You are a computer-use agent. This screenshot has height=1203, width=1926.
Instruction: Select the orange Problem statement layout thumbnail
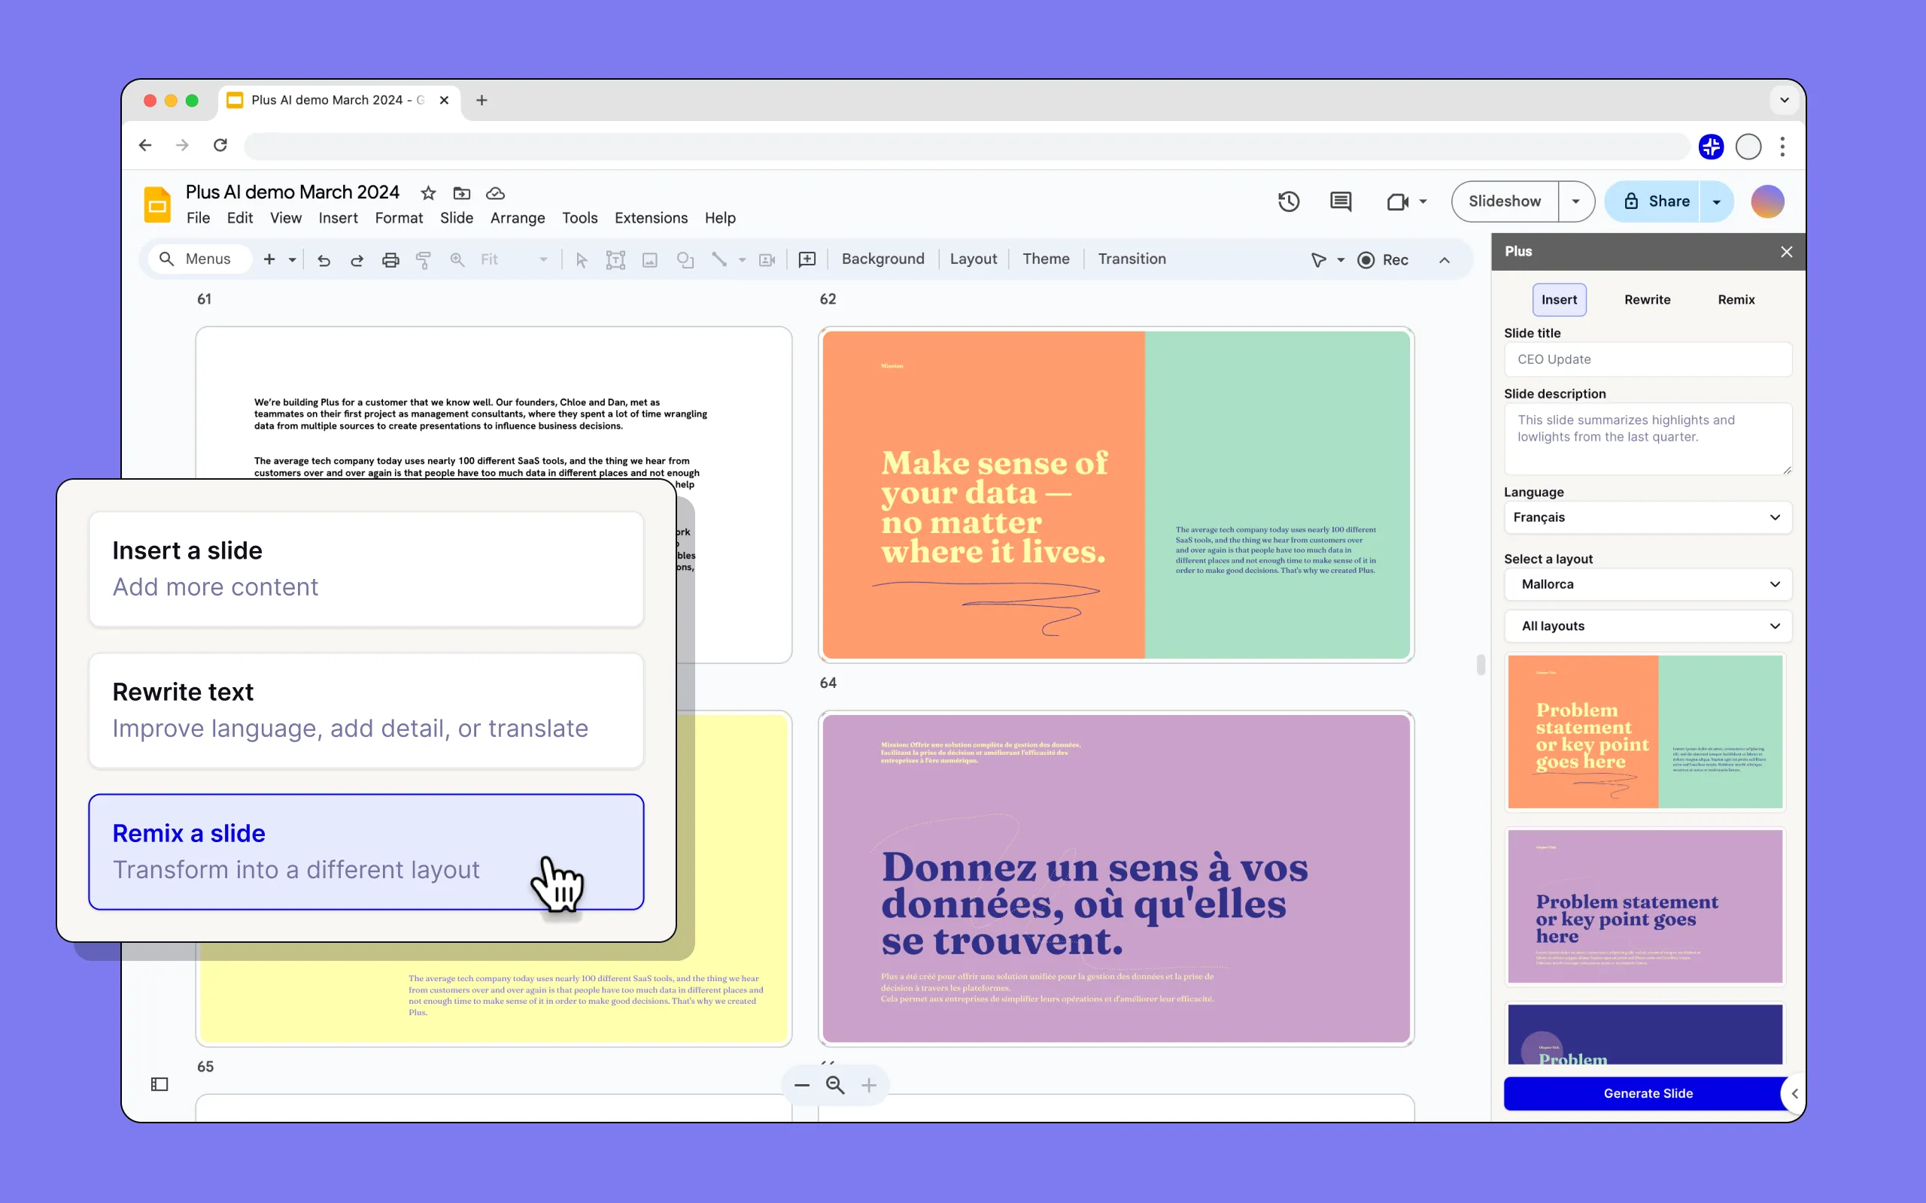[x=1645, y=730]
